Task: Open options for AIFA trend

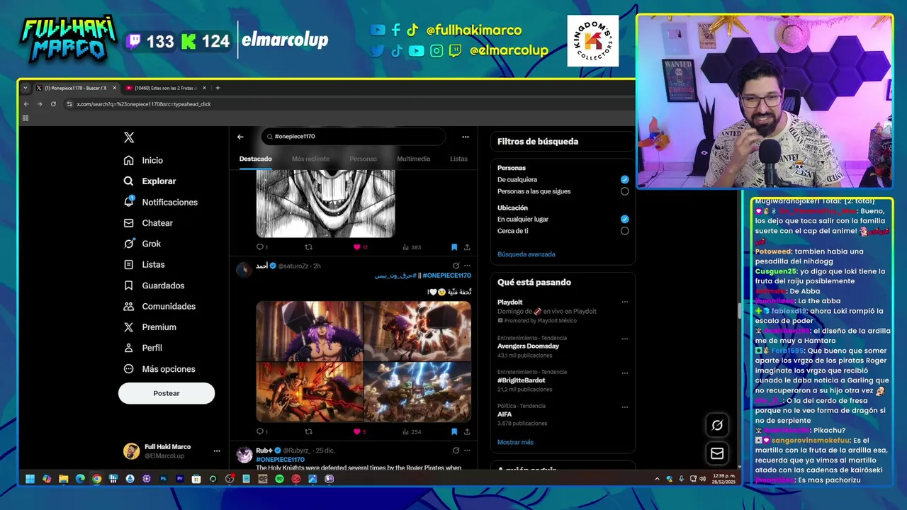Action: (x=624, y=407)
